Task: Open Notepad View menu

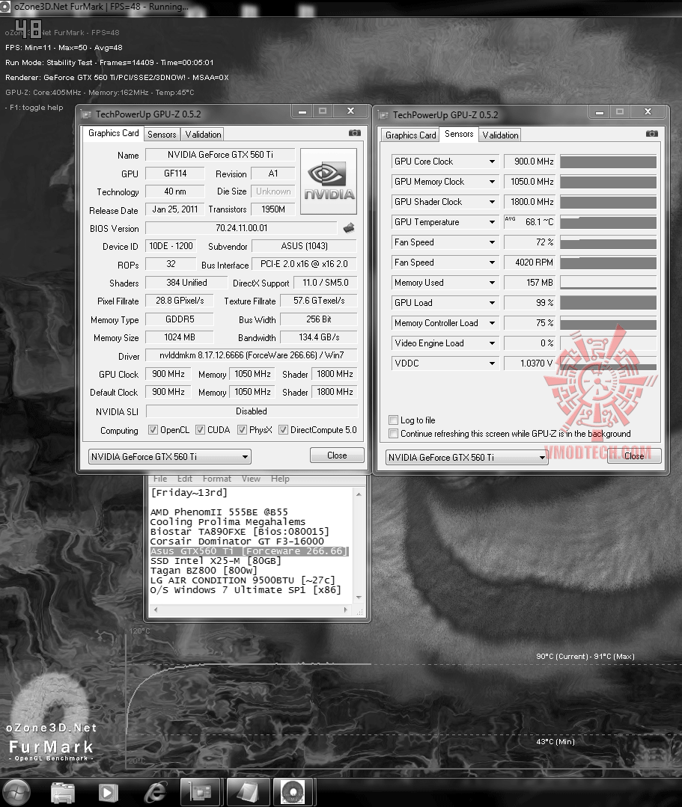Action: click(x=251, y=479)
